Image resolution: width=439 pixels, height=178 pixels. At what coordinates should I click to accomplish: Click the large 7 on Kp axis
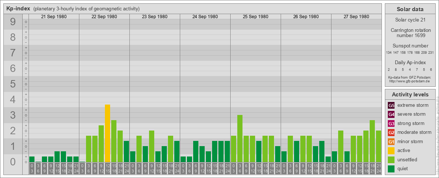coord(13,53)
